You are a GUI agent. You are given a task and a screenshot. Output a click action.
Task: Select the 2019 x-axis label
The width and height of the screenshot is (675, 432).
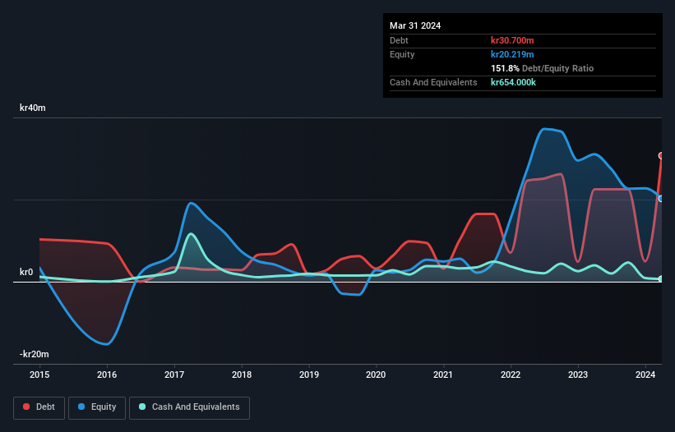pos(309,375)
